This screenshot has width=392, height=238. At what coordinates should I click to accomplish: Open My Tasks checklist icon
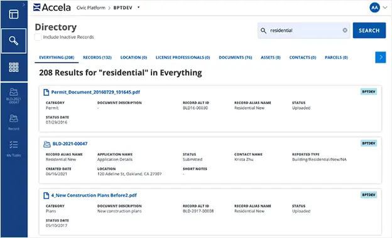point(13,149)
